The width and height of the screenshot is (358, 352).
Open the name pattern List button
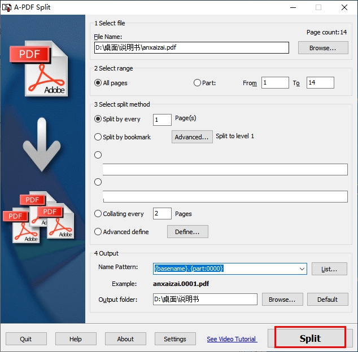pyautogui.click(x=329, y=269)
